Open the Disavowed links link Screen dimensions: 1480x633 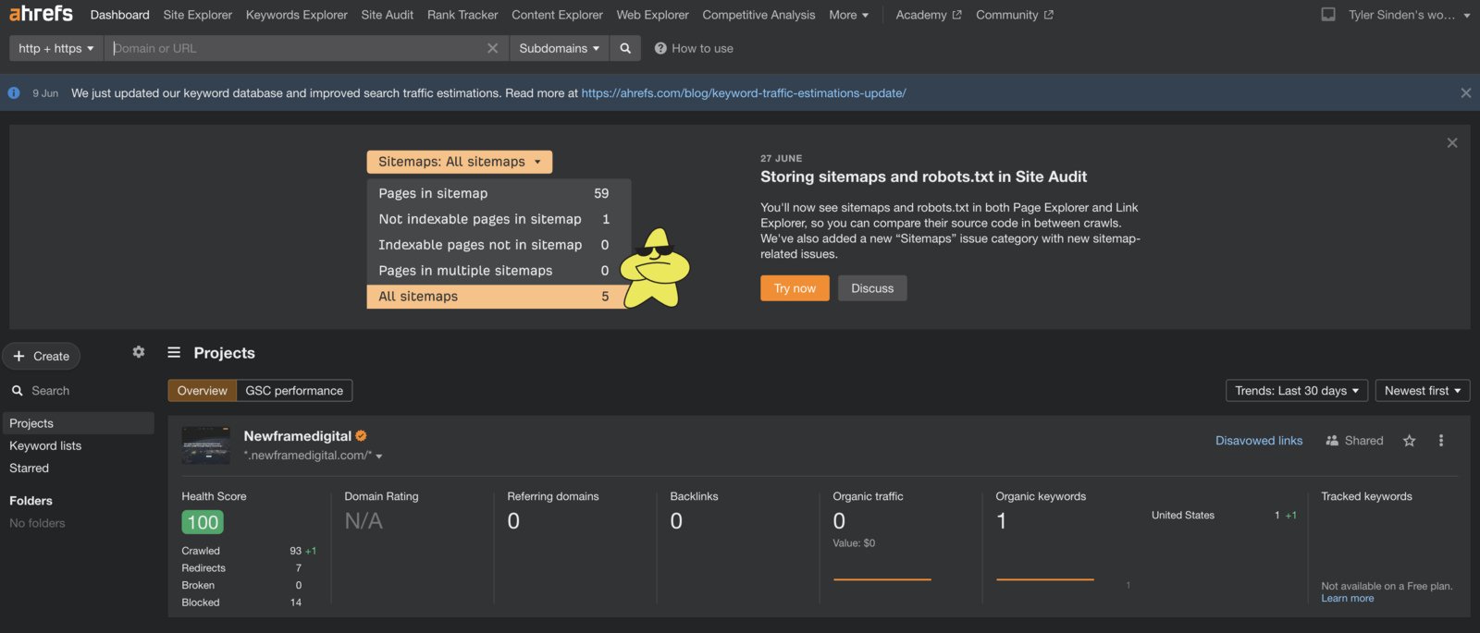pyautogui.click(x=1259, y=441)
